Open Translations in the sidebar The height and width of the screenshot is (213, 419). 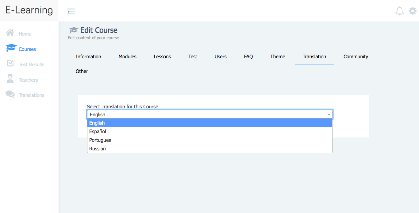32,95
